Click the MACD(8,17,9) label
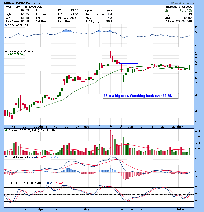Image resolution: width=204 pixels, height=212 pixels. pyautogui.click(x=18, y=157)
